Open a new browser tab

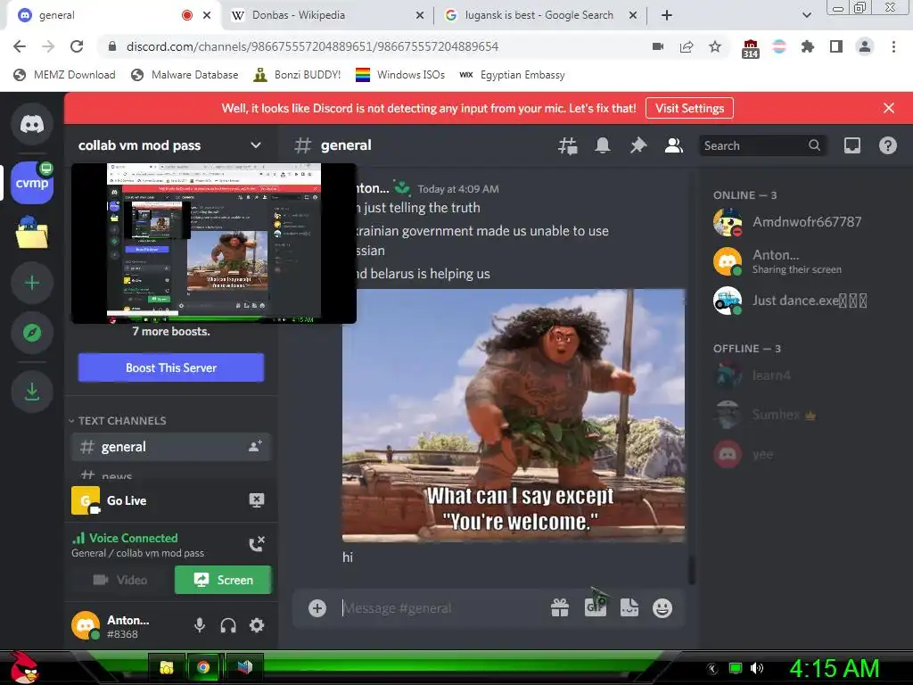coord(667,16)
